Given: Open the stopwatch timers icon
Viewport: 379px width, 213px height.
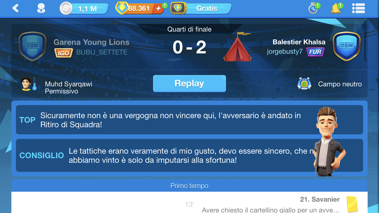Looking at the screenshot, I should click(x=314, y=8).
